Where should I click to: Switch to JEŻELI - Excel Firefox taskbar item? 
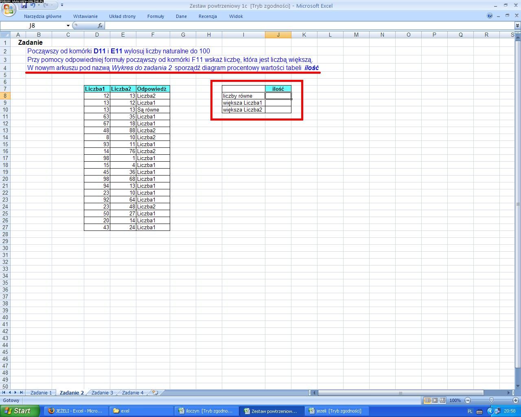pyautogui.click(x=76, y=411)
